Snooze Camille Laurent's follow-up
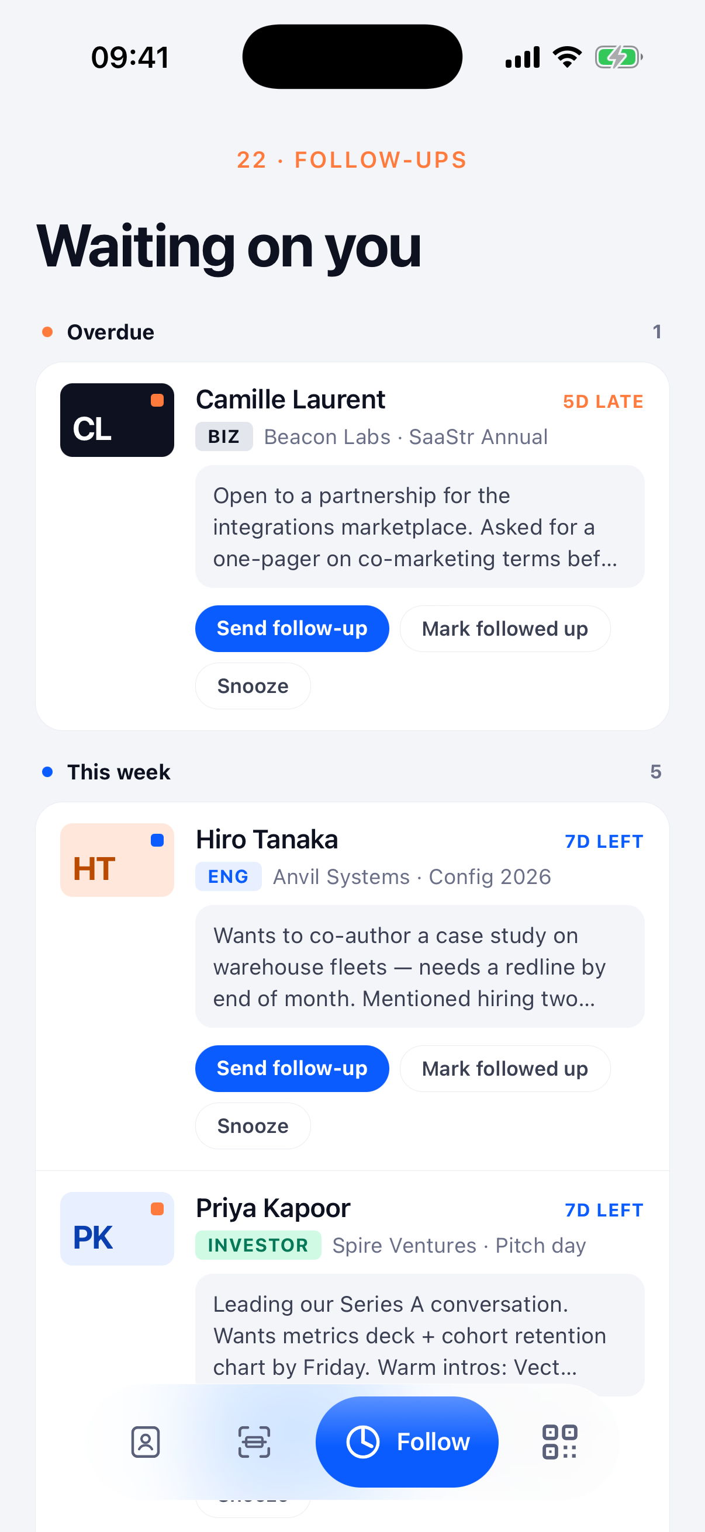 (253, 686)
